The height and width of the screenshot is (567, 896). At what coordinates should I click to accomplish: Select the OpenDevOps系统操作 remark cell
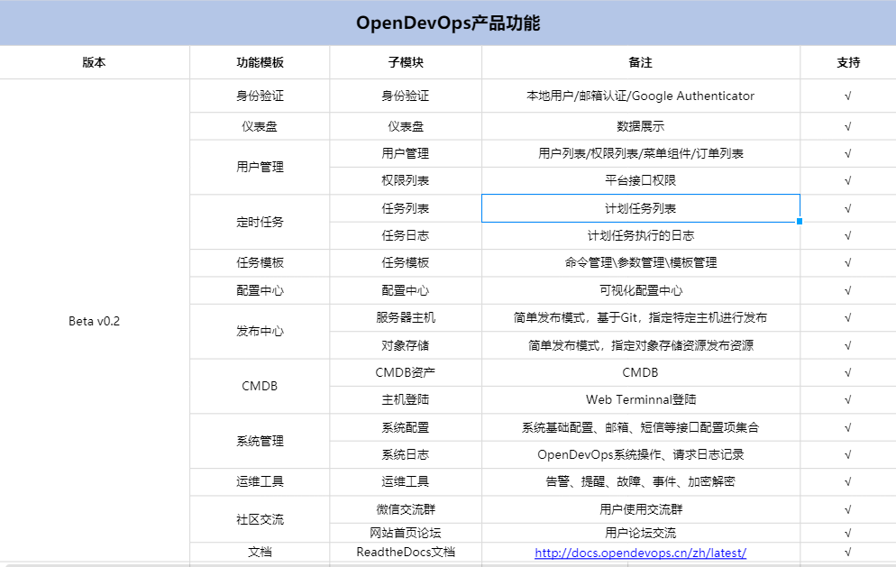coord(641,455)
